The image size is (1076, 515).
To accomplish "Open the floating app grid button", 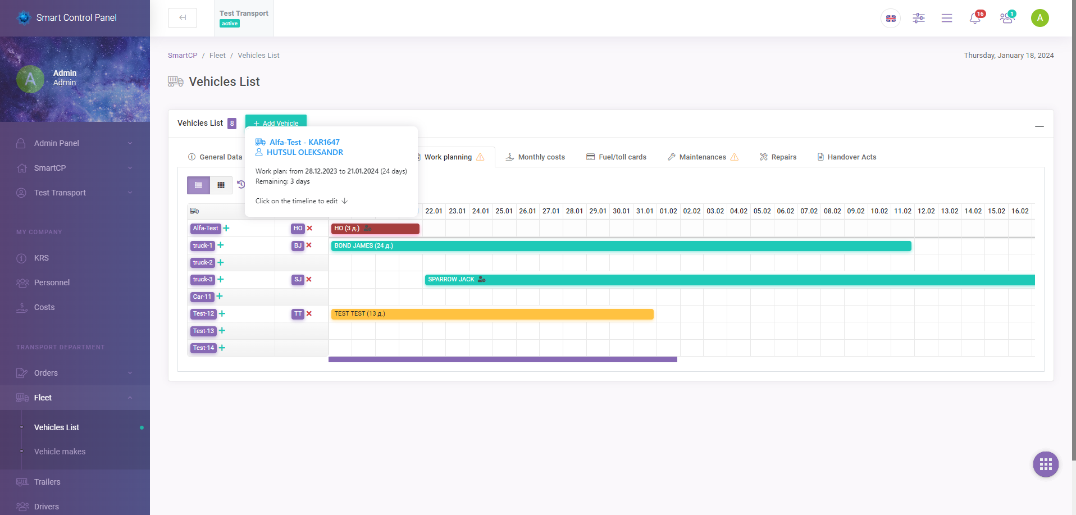I will coord(1045,464).
